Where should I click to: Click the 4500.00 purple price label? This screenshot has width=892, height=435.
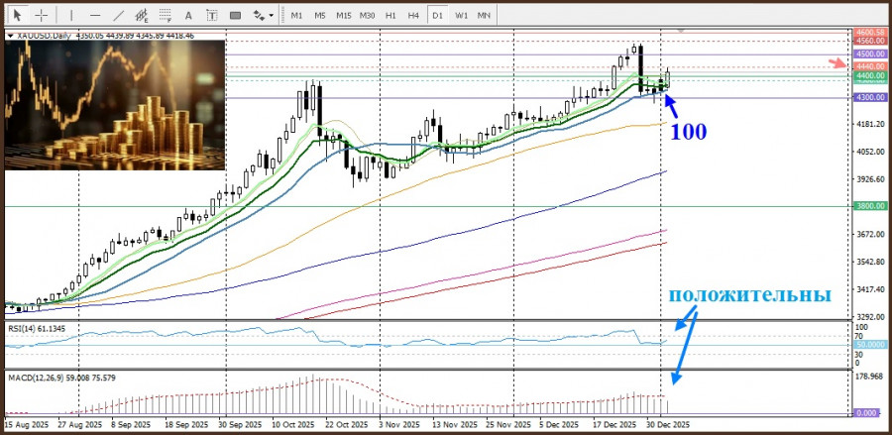click(869, 54)
